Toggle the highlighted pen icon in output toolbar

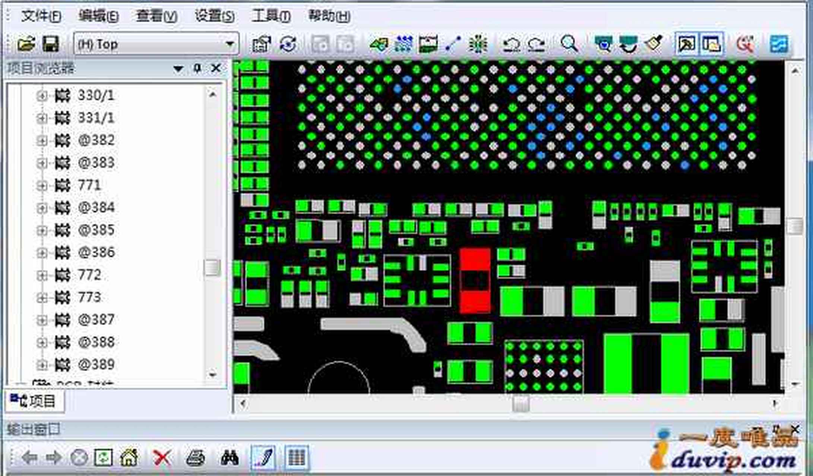[x=263, y=457]
